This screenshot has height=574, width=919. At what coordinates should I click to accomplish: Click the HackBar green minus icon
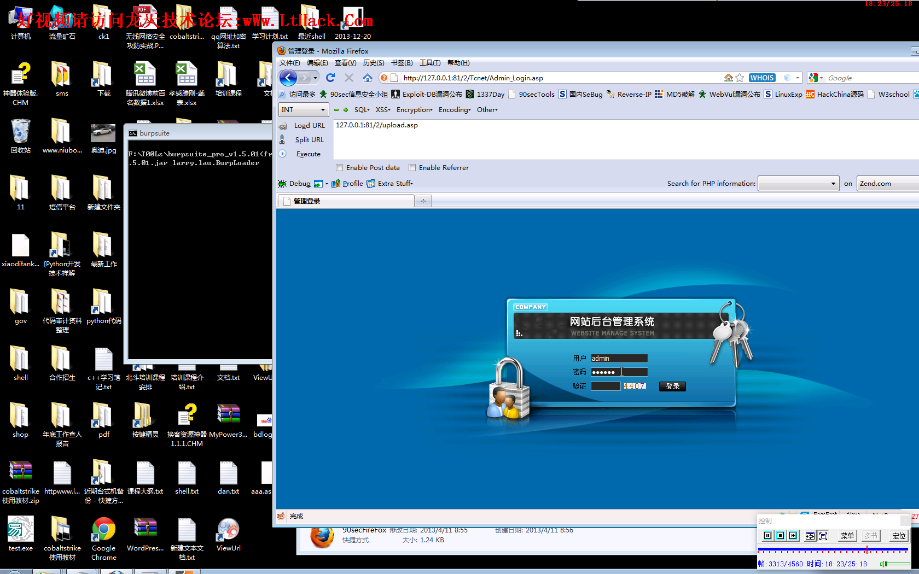pos(336,109)
